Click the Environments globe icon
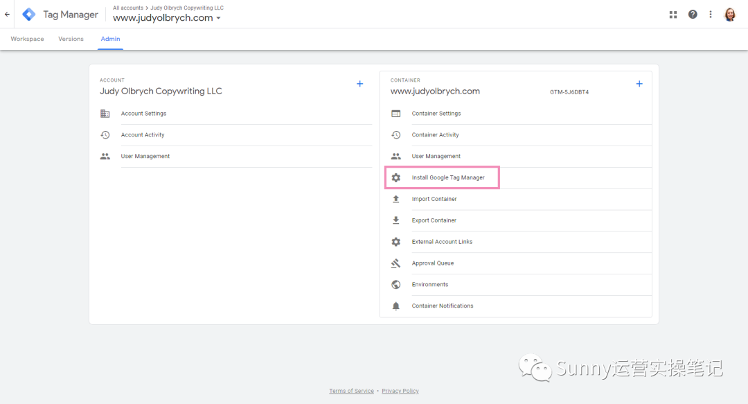This screenshot has height=404, width=748. pyautogui.click(x=396, y=285)
